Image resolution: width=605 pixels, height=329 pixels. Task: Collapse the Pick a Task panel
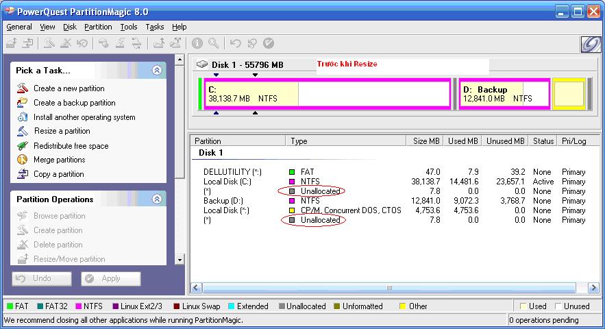[157, 70]
